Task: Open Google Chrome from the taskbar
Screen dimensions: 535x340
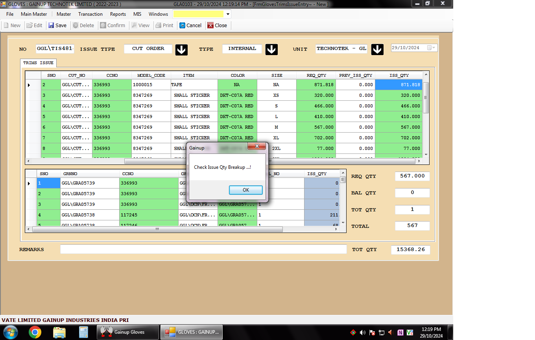Action: click(x=35, y=333)
